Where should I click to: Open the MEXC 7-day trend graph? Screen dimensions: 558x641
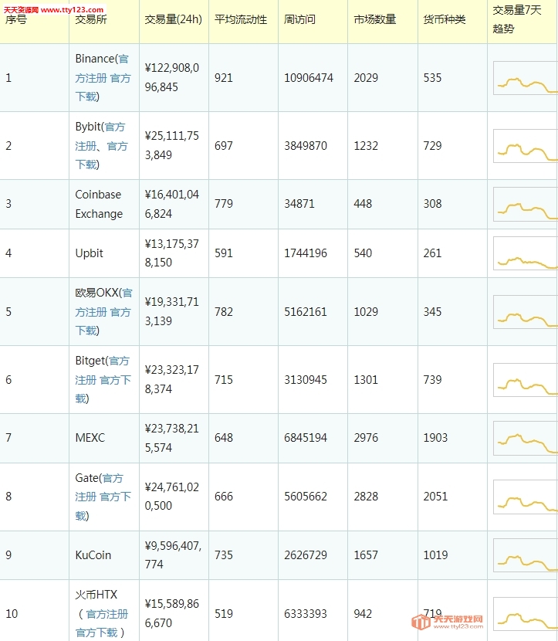click(x=526, y=438)
